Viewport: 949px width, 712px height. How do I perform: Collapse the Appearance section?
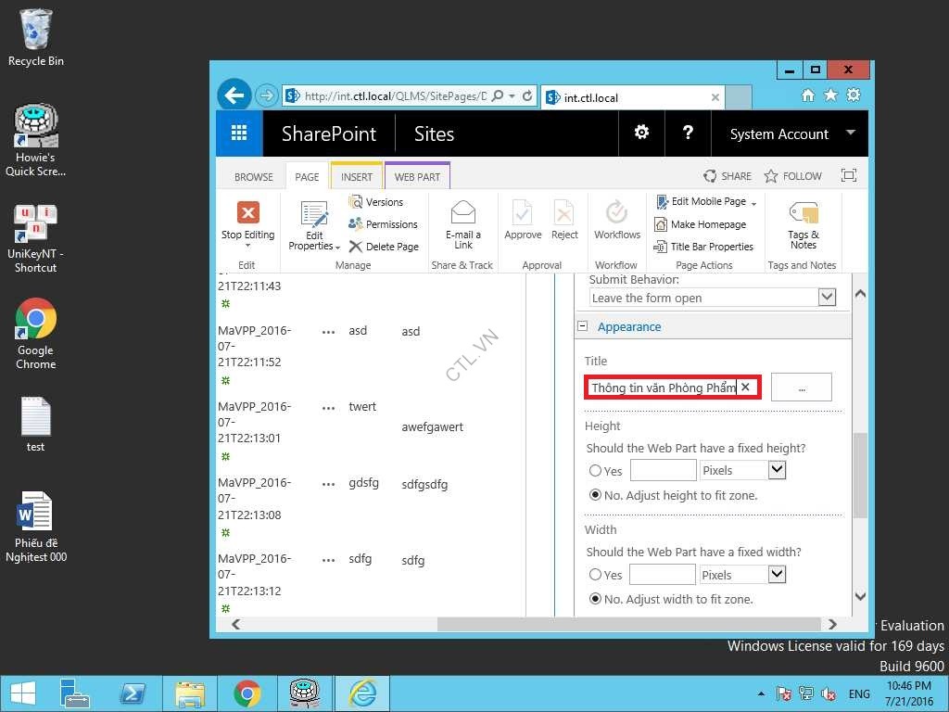583,326
